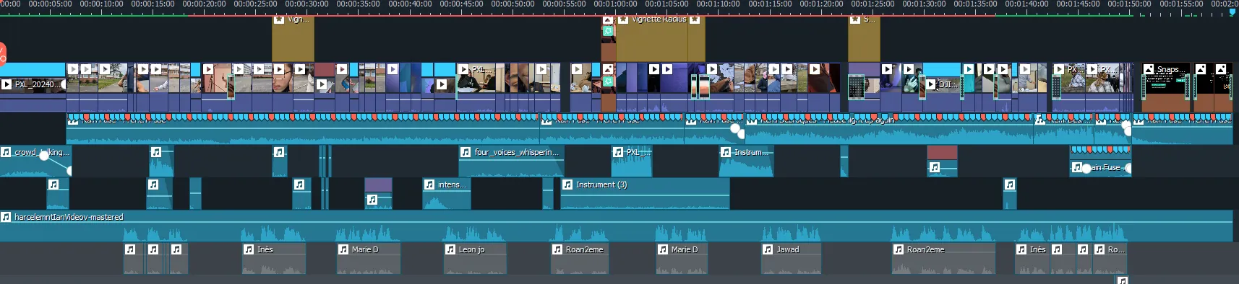Select the Snaps... image clip
Screen dimensions: 1239x284
point(1165,87)
